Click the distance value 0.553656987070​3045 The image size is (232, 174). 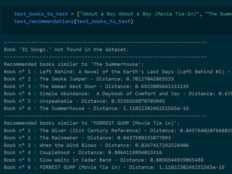[138, 101]
